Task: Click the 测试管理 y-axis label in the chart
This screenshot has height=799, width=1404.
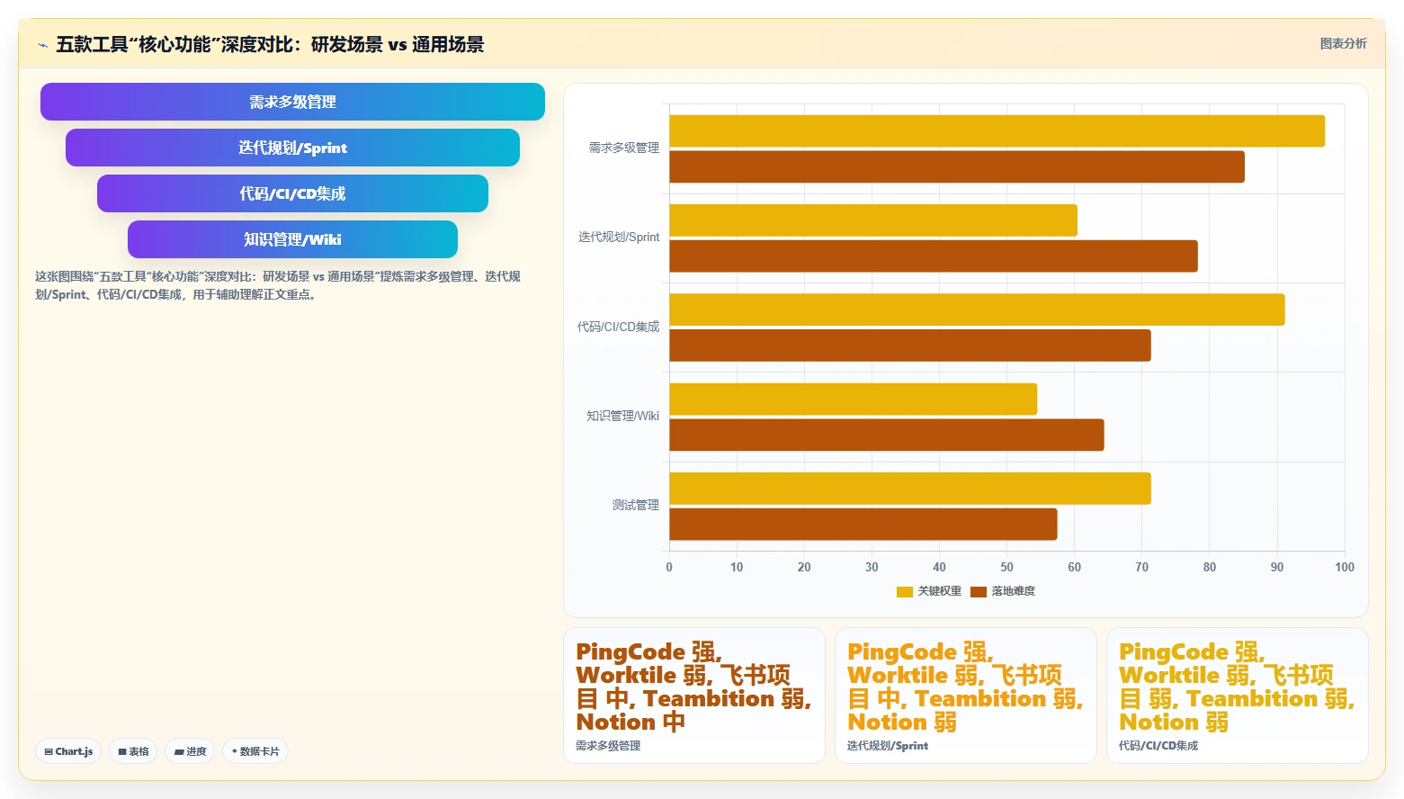Action: tap(636, 506)
